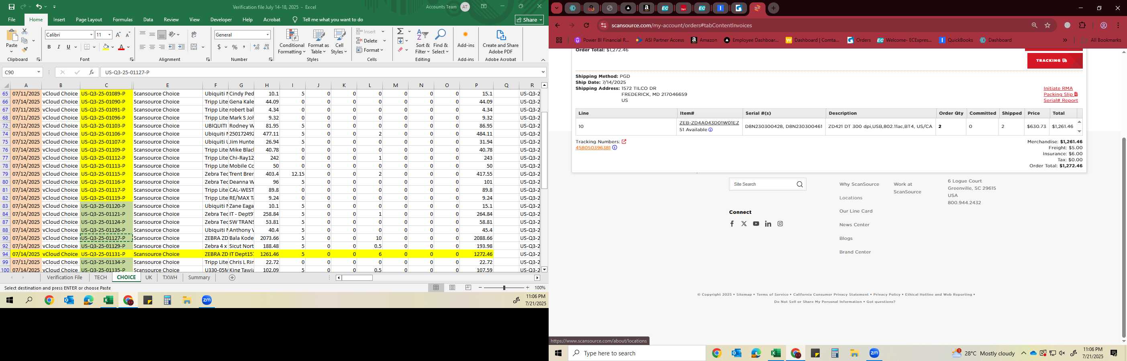1127x361 pixels.
Task: Click the Cut scissors icon in Excel
Action: pyautogui.click(x=24, y=31)
